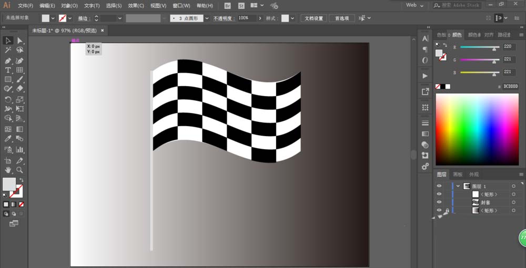This screenshot has height=268, width=526.
Task: Open the 文件(F) menu
Action: [25, 6]
